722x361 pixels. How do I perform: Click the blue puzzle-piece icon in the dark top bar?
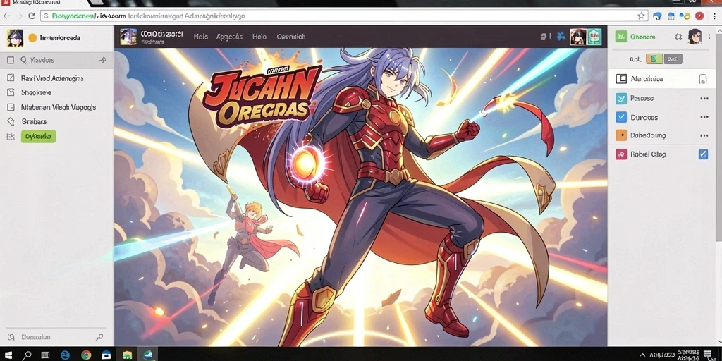(x=561, y=37)
